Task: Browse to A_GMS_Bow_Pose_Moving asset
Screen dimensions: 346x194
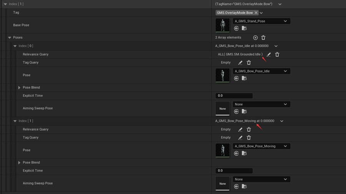Action: pyautogui.click(x=244, y=153)
